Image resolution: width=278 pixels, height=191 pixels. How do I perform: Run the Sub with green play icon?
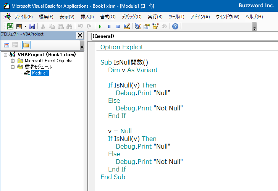(x=100, y=26)
